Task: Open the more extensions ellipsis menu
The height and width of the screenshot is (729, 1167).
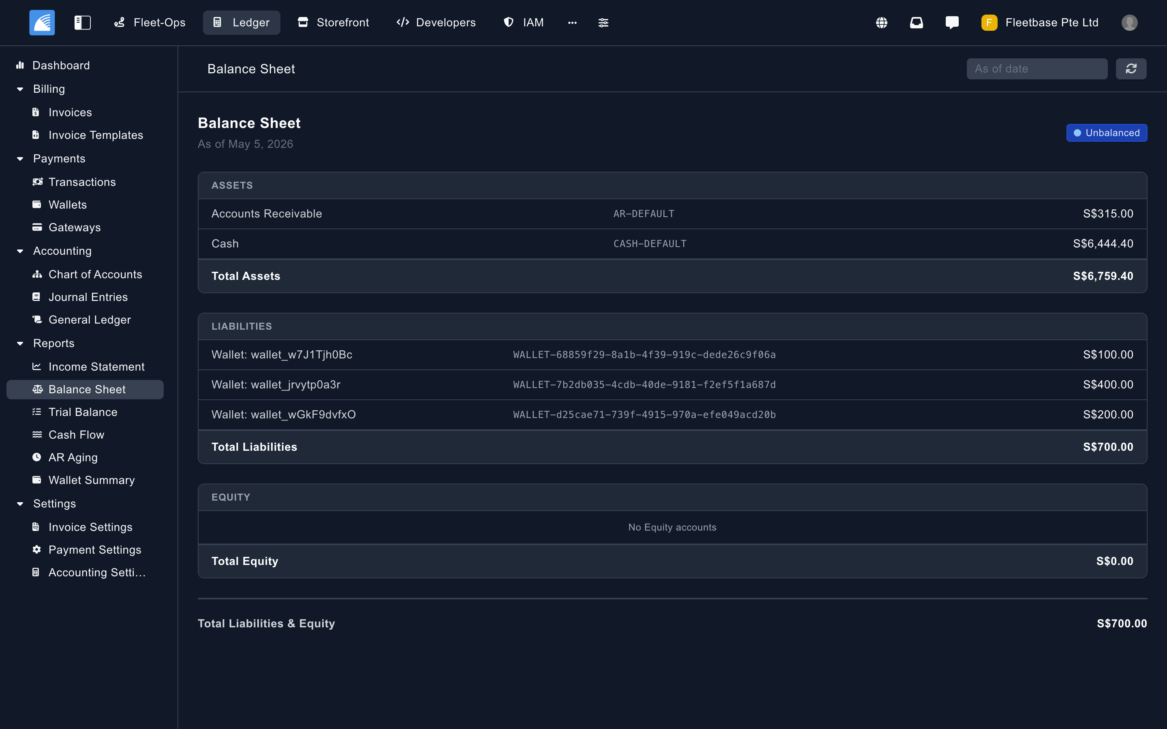Action: tap(573, 23)
